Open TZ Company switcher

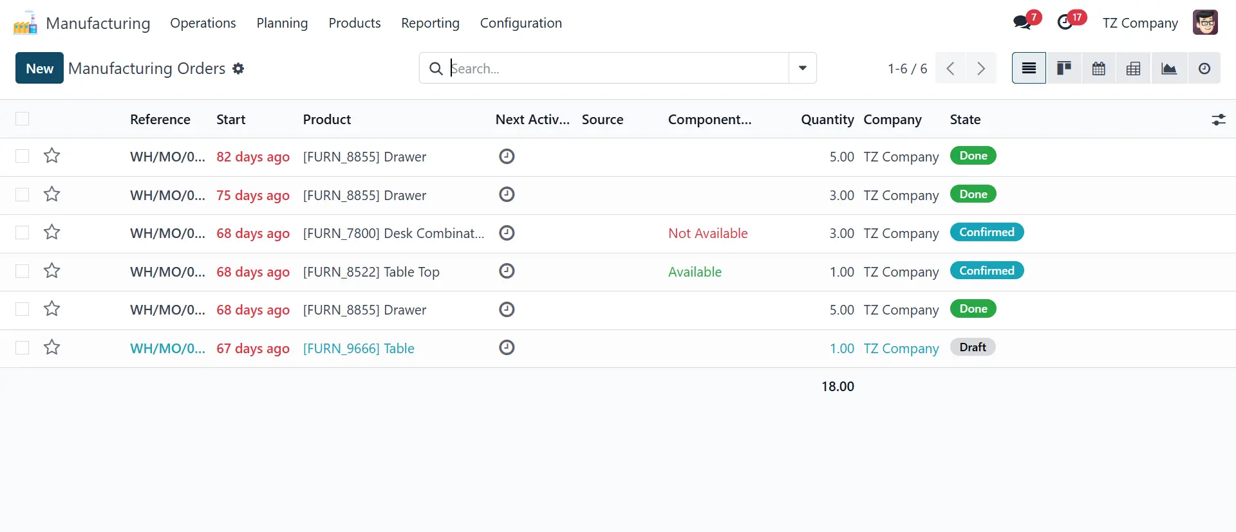tap(1139, 23)
